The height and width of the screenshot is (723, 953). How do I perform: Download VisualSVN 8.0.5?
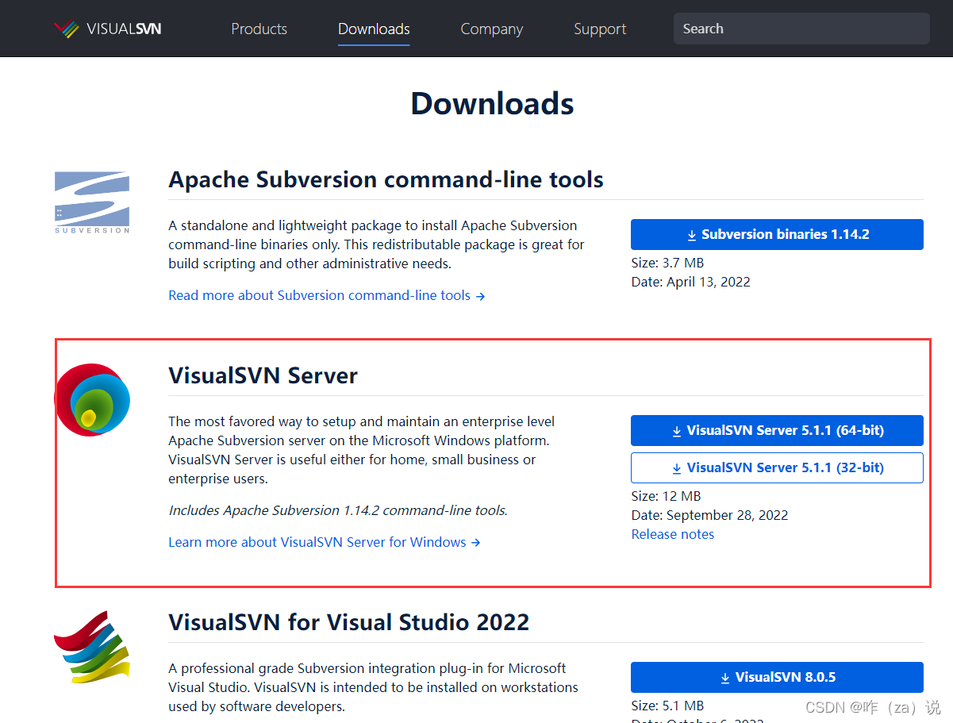(777, 677)
